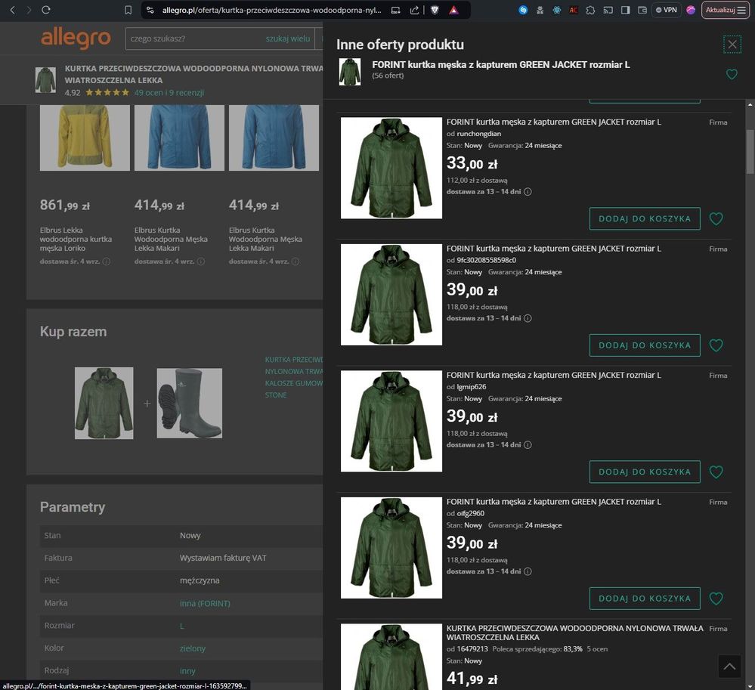Toggle the browser sidebar panel icon
This screenshot has width=755, height=690.
626,10
